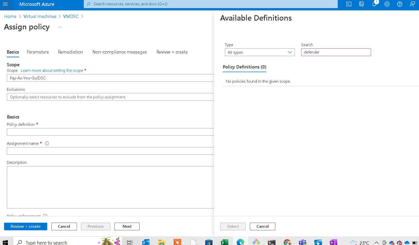
Task: Click the Available Definitions heading
Action: click(x=256, y=18)
